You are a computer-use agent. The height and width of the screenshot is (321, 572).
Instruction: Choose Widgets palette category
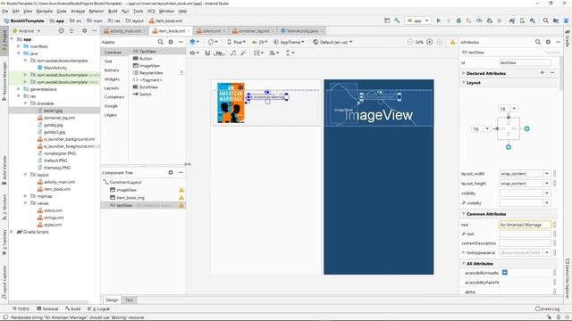coord(112,79)
